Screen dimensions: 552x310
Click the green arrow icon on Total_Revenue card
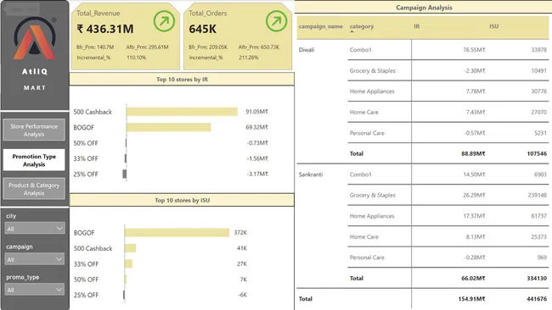[x=164, y=21]
